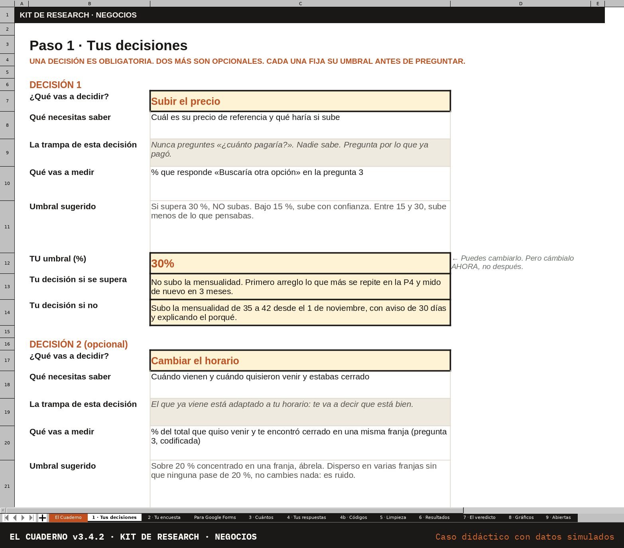Screen dimensions: 624x548
Task: Select the '30%' umbral cell
Action: 300,263
